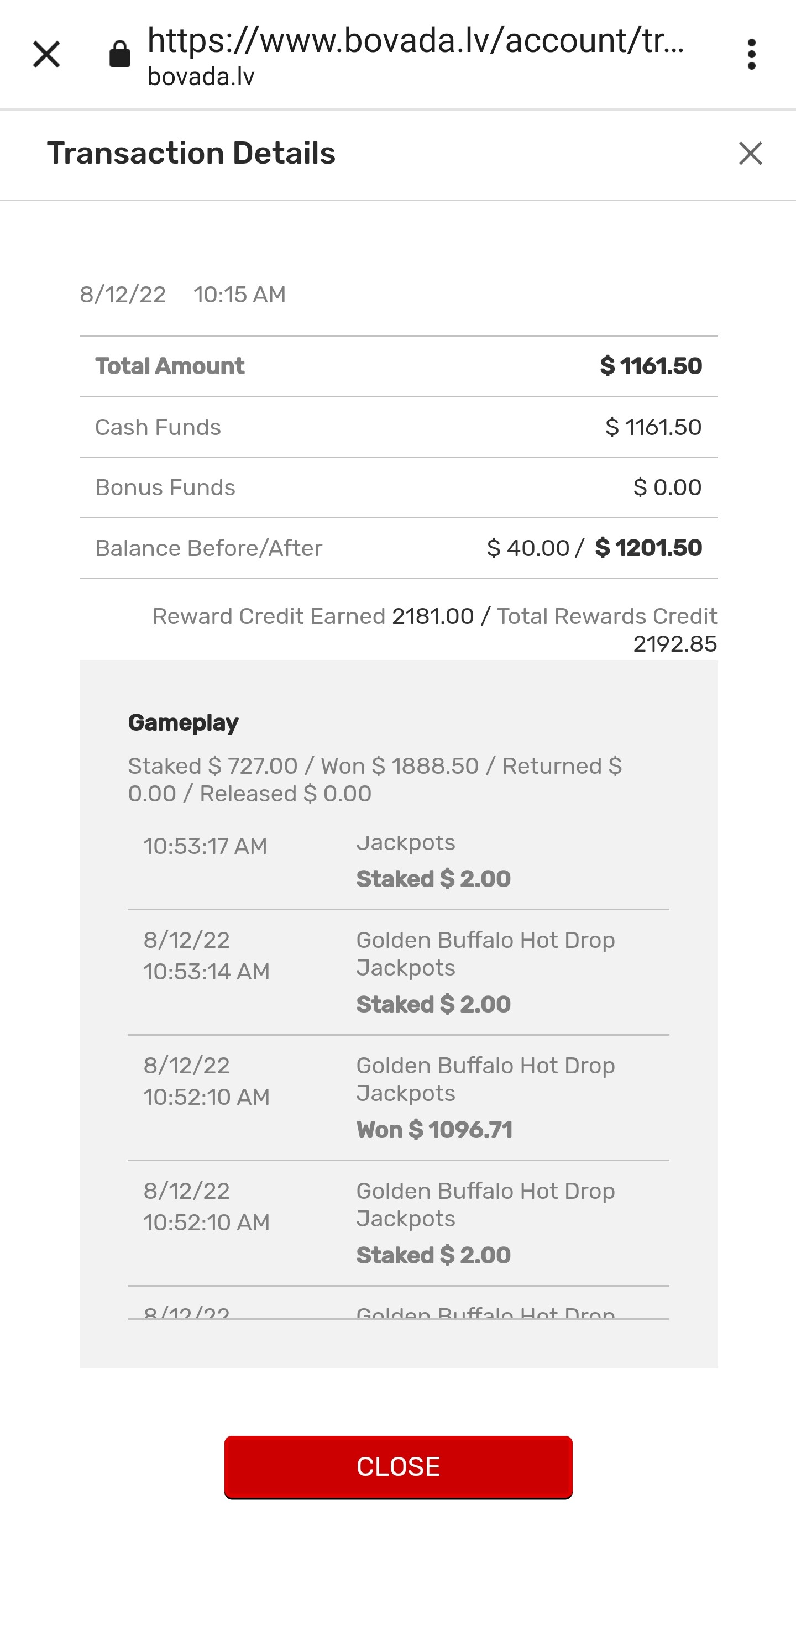796x1636 pixels.
Task: Tap the Reward Credit Earned text
Action: pos(269,617)
